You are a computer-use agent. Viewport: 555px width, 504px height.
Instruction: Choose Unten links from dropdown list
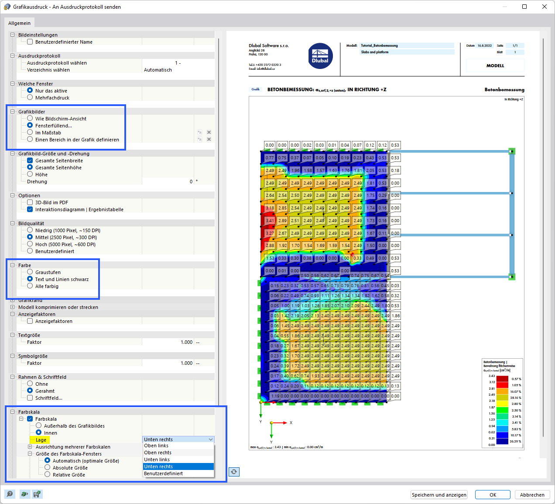pyautogui.click(x=178, y=459)
